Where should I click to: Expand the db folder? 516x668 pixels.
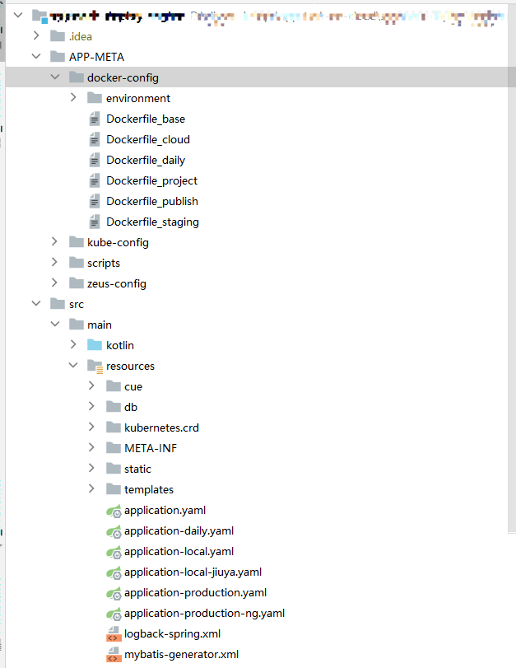(x=91, y=406)
